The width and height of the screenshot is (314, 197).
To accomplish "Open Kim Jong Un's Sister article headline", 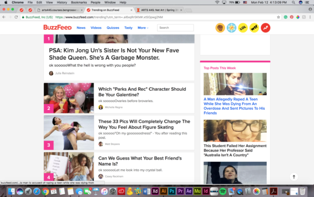I will point(114,54).
